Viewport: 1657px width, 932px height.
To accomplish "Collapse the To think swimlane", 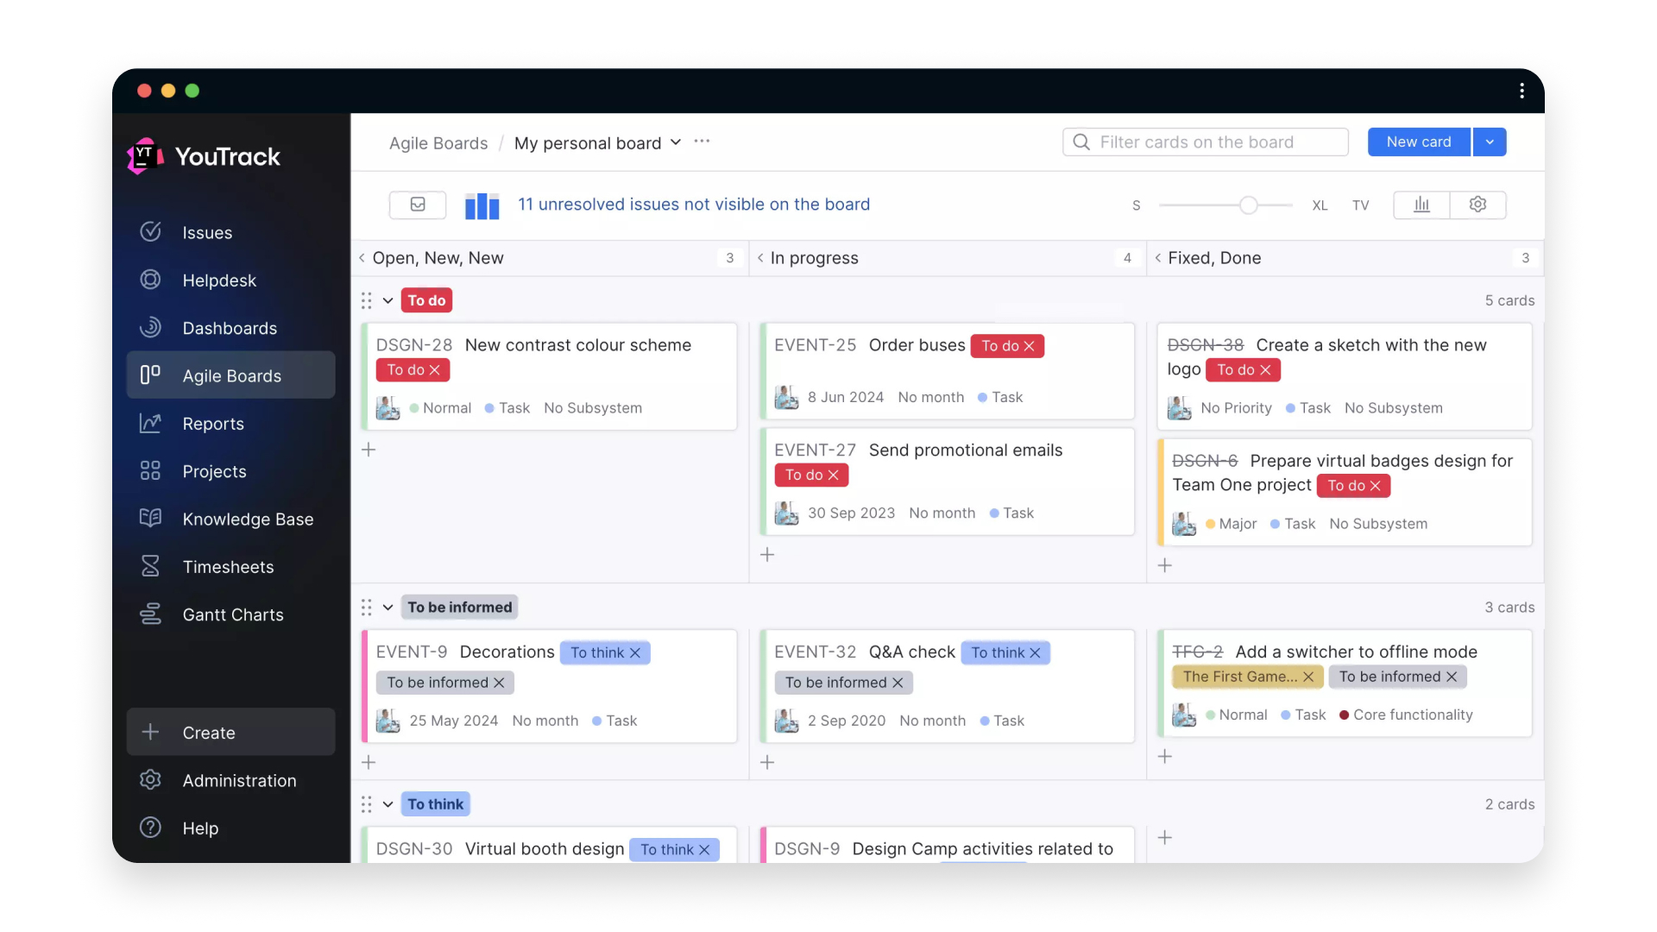I will coord(388,804).
